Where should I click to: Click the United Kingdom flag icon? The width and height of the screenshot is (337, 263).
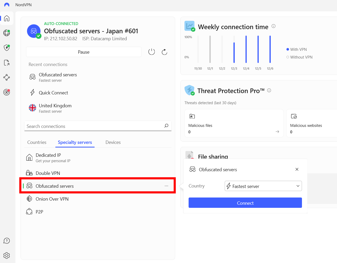tap(32, 108)
